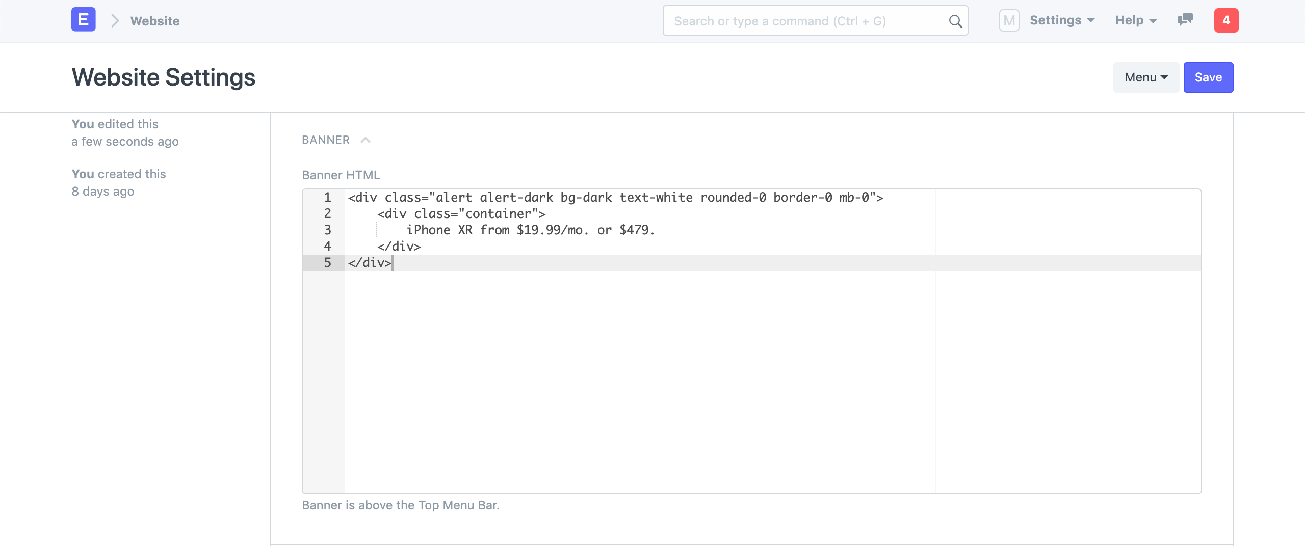The width and height of the screenshot is (1305, 546).
Task: Place cursor on the alert-dark div code line
Action: pyautogui.click(x=615, y=198)
